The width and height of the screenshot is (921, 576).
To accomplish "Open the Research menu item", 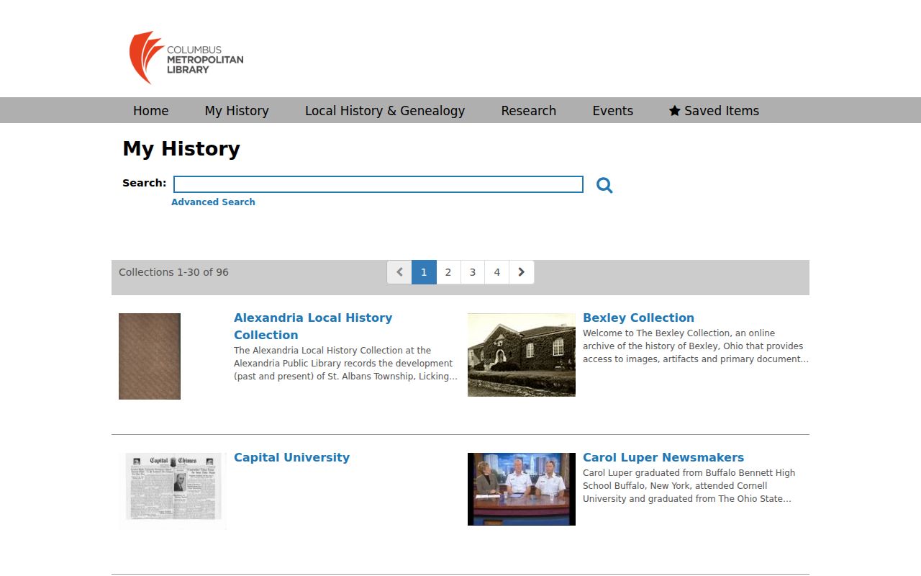I will (x=529, y=110).
